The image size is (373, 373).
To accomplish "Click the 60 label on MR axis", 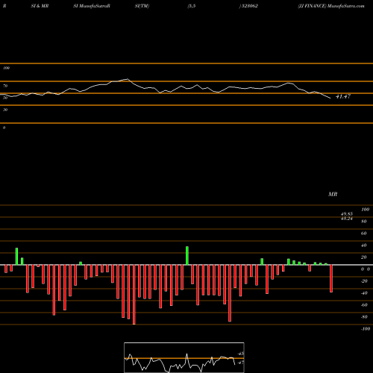I will tap(364, 233).
